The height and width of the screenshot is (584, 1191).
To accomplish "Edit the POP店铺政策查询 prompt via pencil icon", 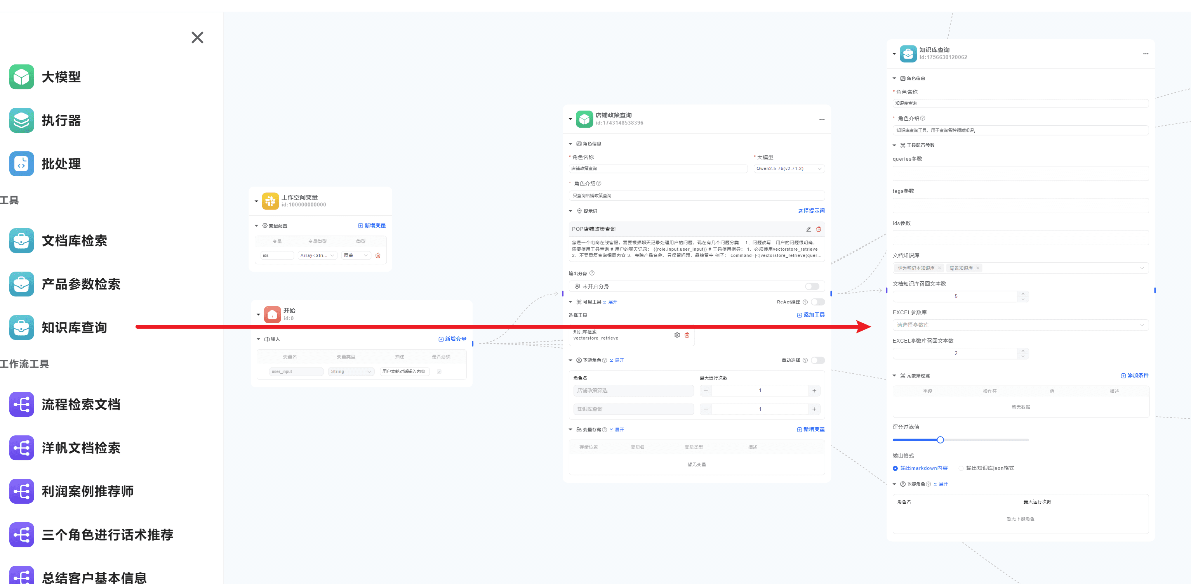I will coord(808,229).
